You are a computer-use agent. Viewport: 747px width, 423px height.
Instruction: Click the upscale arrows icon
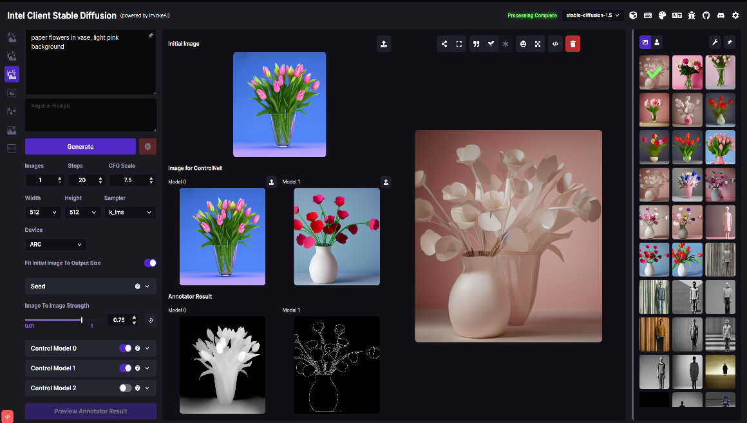(537, 44)
